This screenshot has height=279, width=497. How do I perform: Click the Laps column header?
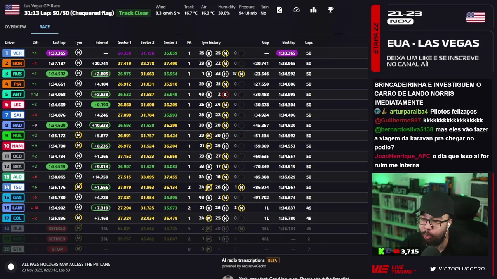[309, 43]
